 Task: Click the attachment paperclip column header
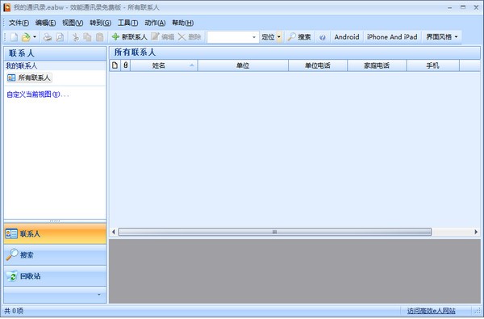[x=125, y=65]
